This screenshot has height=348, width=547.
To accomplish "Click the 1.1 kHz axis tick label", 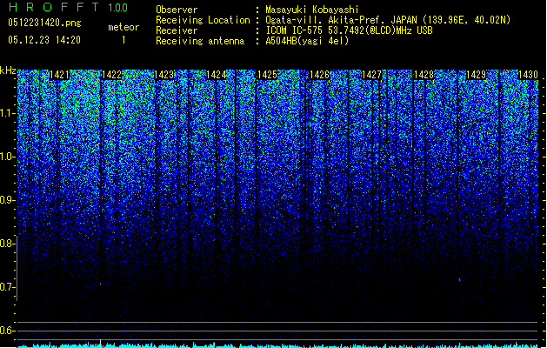I will pyautogui.click(x=7, y=113).
